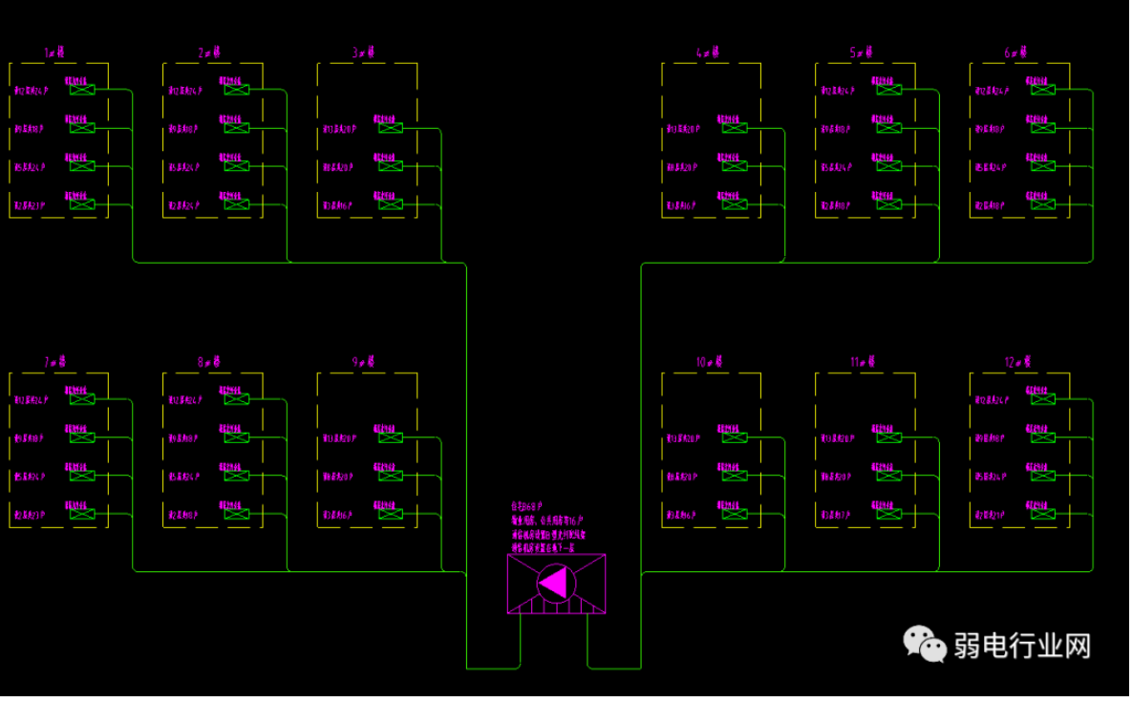The width and height of the screenshot is (1132, 702).
Task: Click the 弱电行业网 watermark text
Action: [x=1022, y=646]
